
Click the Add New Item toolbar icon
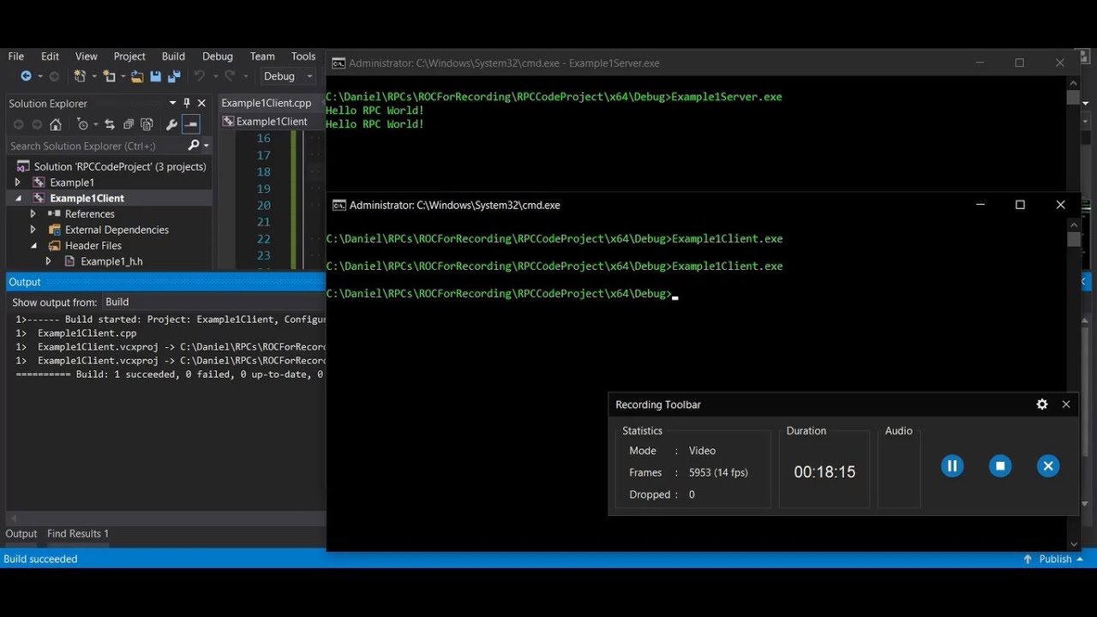[108, 76]
